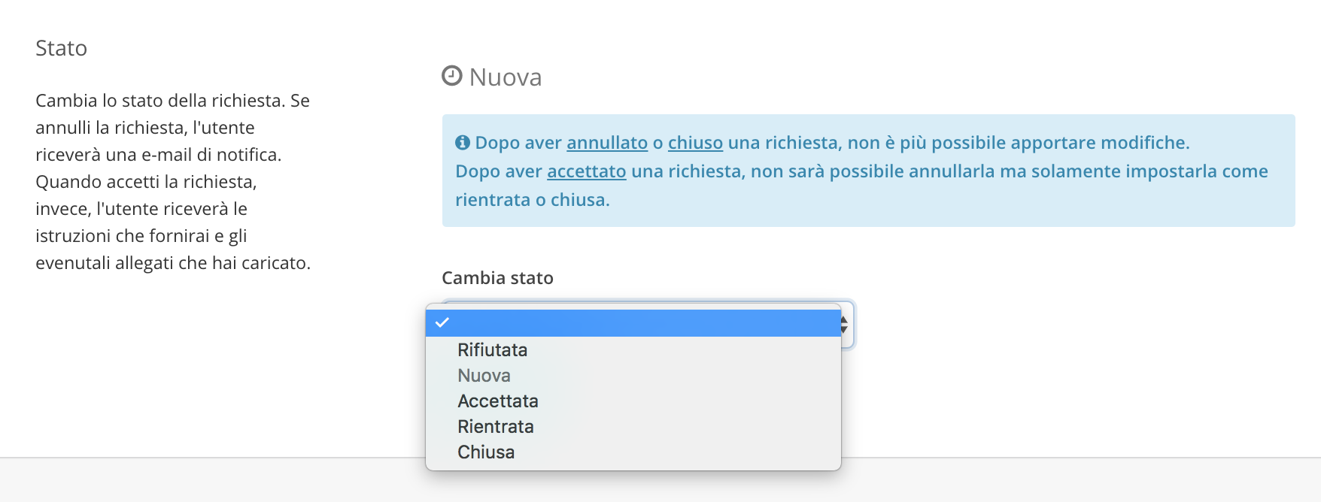Click the Cambia stato field label

pos(498,278)
